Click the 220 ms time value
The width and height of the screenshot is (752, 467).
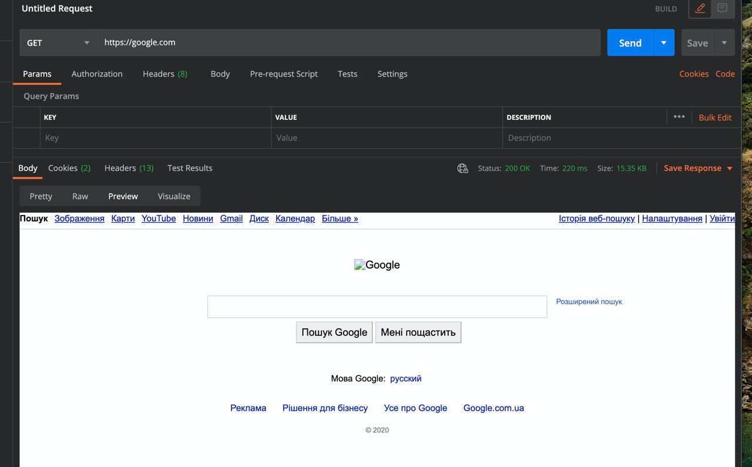(575, 169)
